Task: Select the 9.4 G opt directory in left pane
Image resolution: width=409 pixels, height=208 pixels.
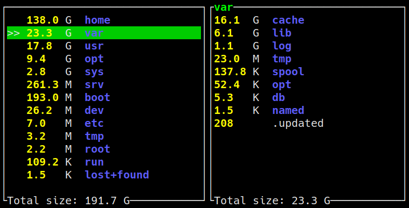Action: 104,59
